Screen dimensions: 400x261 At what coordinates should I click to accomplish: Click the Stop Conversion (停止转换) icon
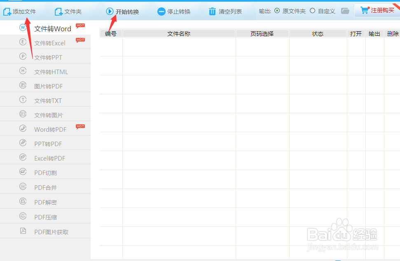[161, 12]
